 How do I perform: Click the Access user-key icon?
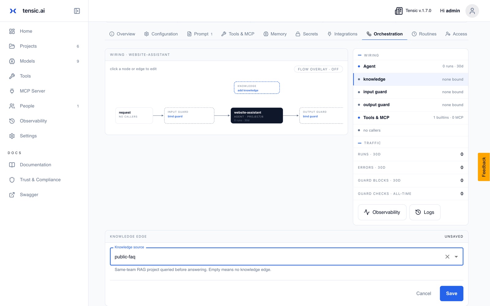[448, 34]
